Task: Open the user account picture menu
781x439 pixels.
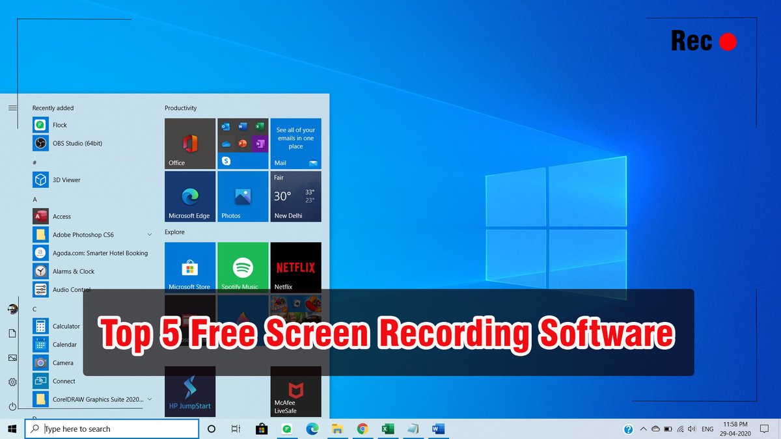Action: tap(12, 309)
